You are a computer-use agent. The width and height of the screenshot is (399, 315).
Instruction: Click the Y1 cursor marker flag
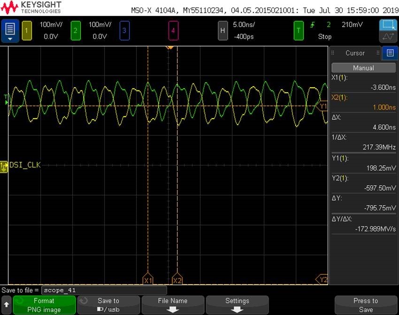click(322, 106)
